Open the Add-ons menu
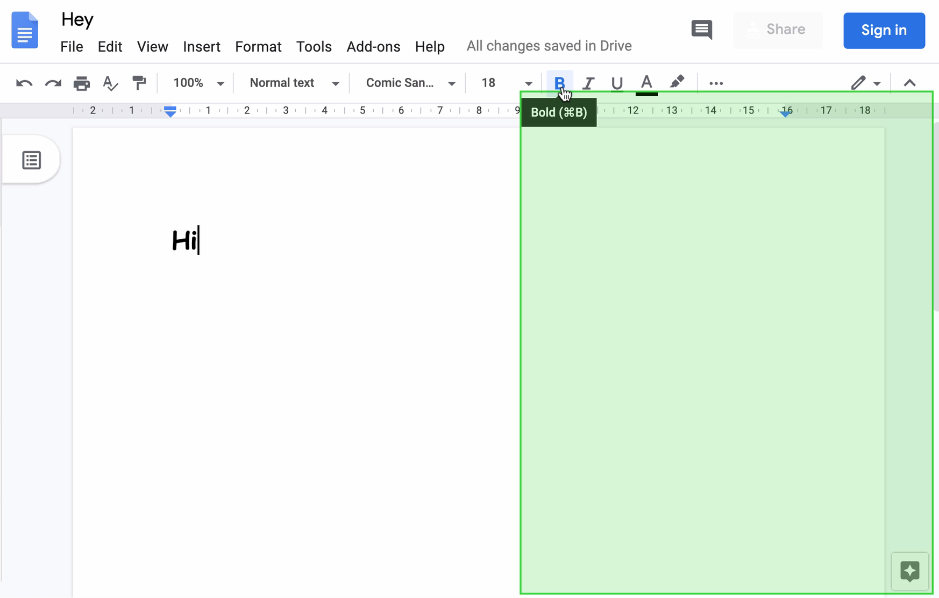 [373, 47]
